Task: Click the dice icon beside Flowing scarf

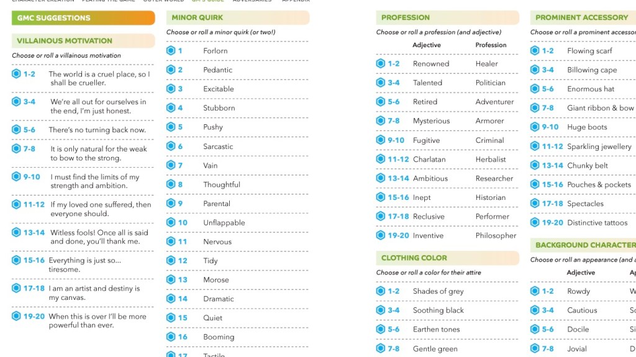Action: coord(535,50)
